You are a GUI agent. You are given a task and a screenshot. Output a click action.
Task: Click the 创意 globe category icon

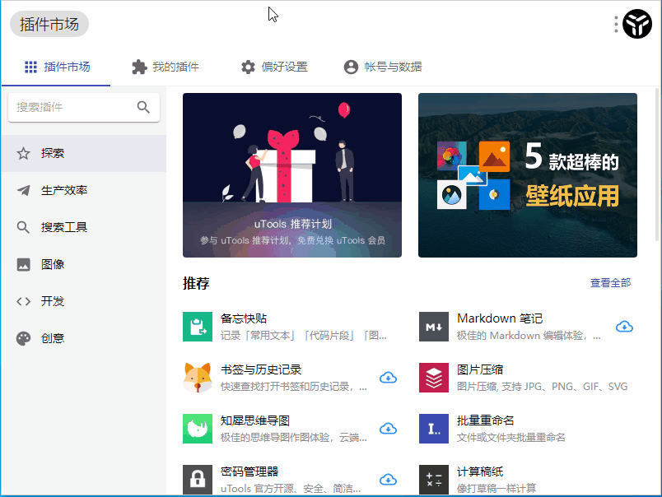[x=21, y=338]
